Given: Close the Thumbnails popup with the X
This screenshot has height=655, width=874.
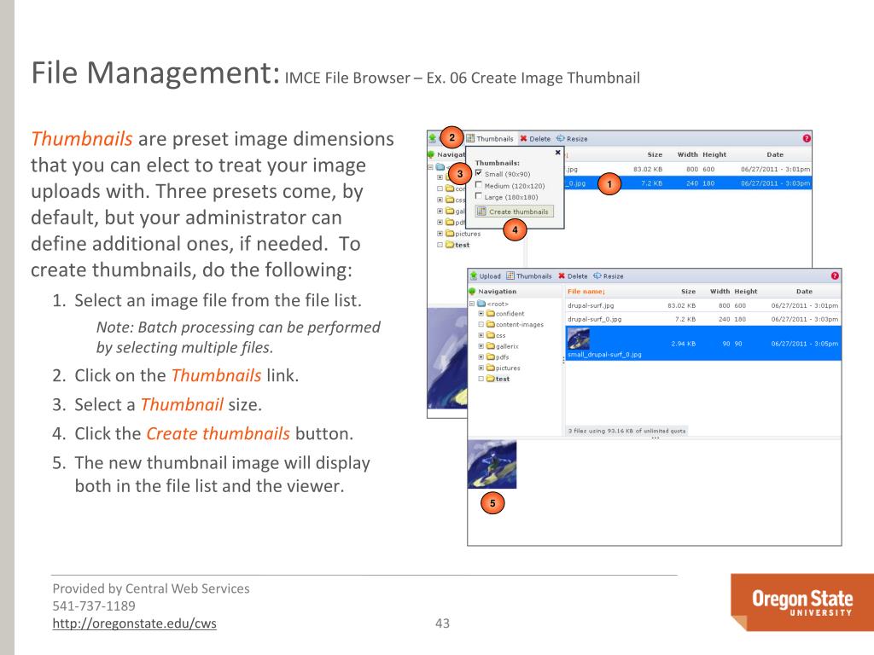Looking at the screenshot, I should coord(557,152).
